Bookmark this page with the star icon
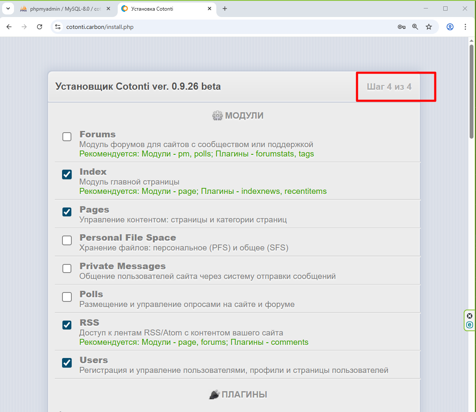This screenshot has width=476, height=412. (429, 27)
